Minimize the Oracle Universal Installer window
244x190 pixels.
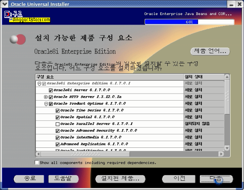pos(231,4)
